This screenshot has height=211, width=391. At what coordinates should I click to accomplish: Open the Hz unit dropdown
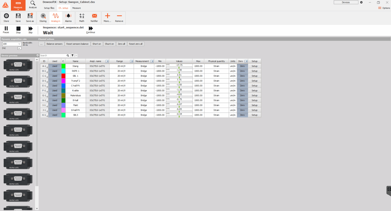19,48
